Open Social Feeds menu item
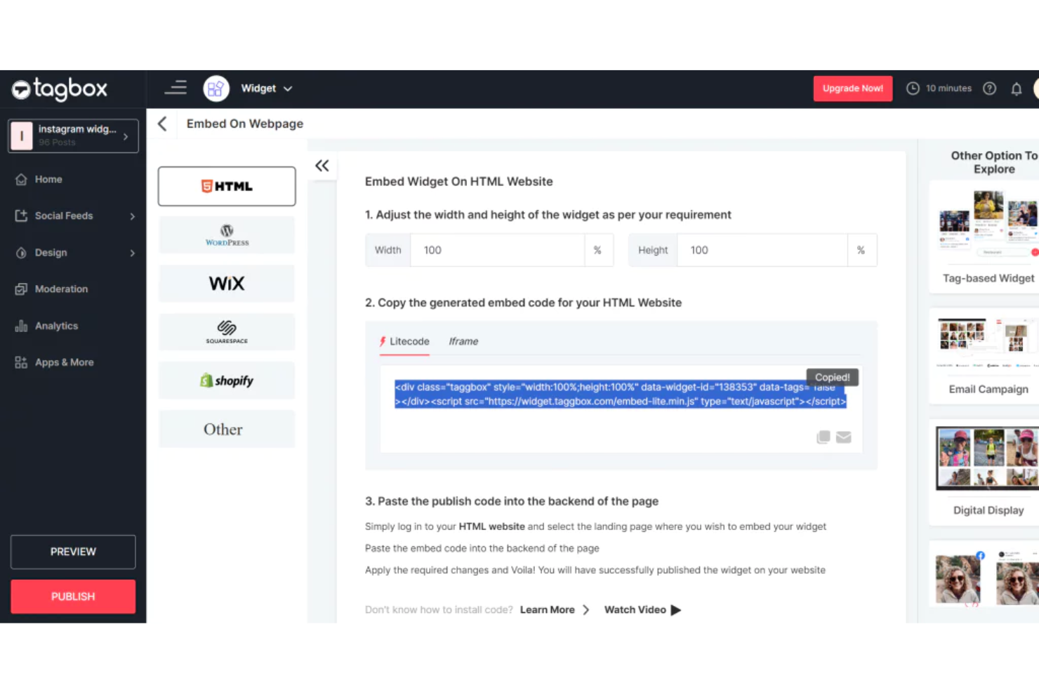This screenshot has width=1039, height=693. [x=64, y=216]
